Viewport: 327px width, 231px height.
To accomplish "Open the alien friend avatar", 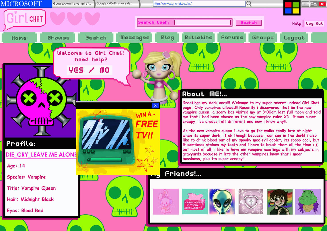I will point(222,201).
